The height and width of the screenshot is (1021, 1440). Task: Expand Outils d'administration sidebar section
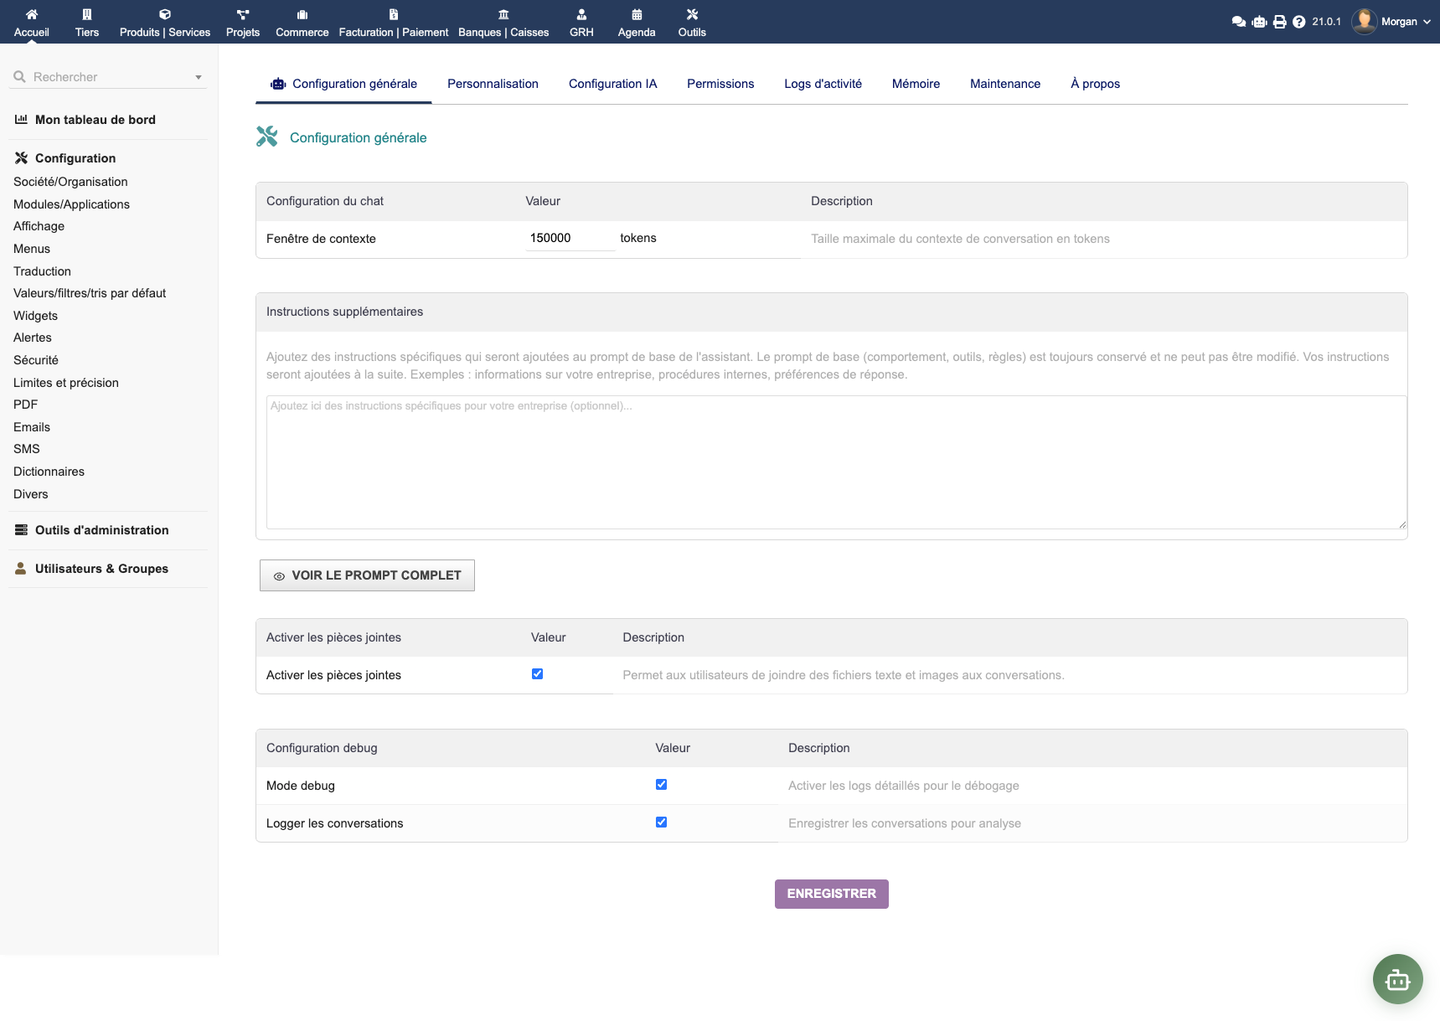(x=101, y=530)
